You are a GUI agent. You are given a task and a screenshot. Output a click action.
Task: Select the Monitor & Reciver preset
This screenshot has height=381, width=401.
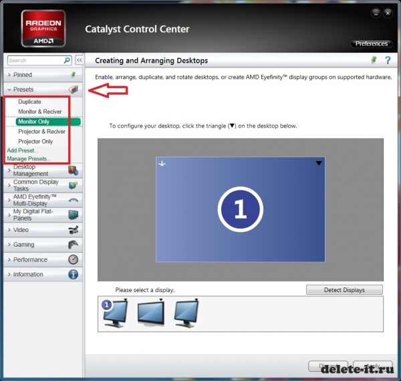pyautogui.click(x=40, y=112)
